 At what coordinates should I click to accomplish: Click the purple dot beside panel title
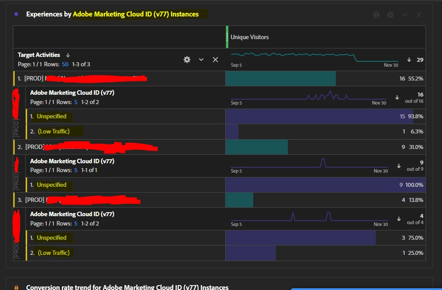pyautogui.click(x=16, y=14)
